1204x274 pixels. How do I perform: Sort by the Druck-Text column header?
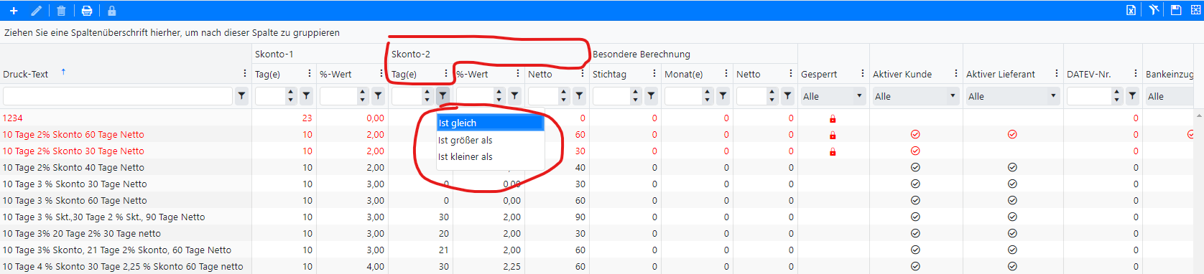26,75
